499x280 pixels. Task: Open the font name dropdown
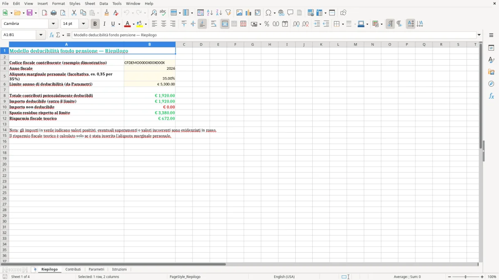[53, 24]
